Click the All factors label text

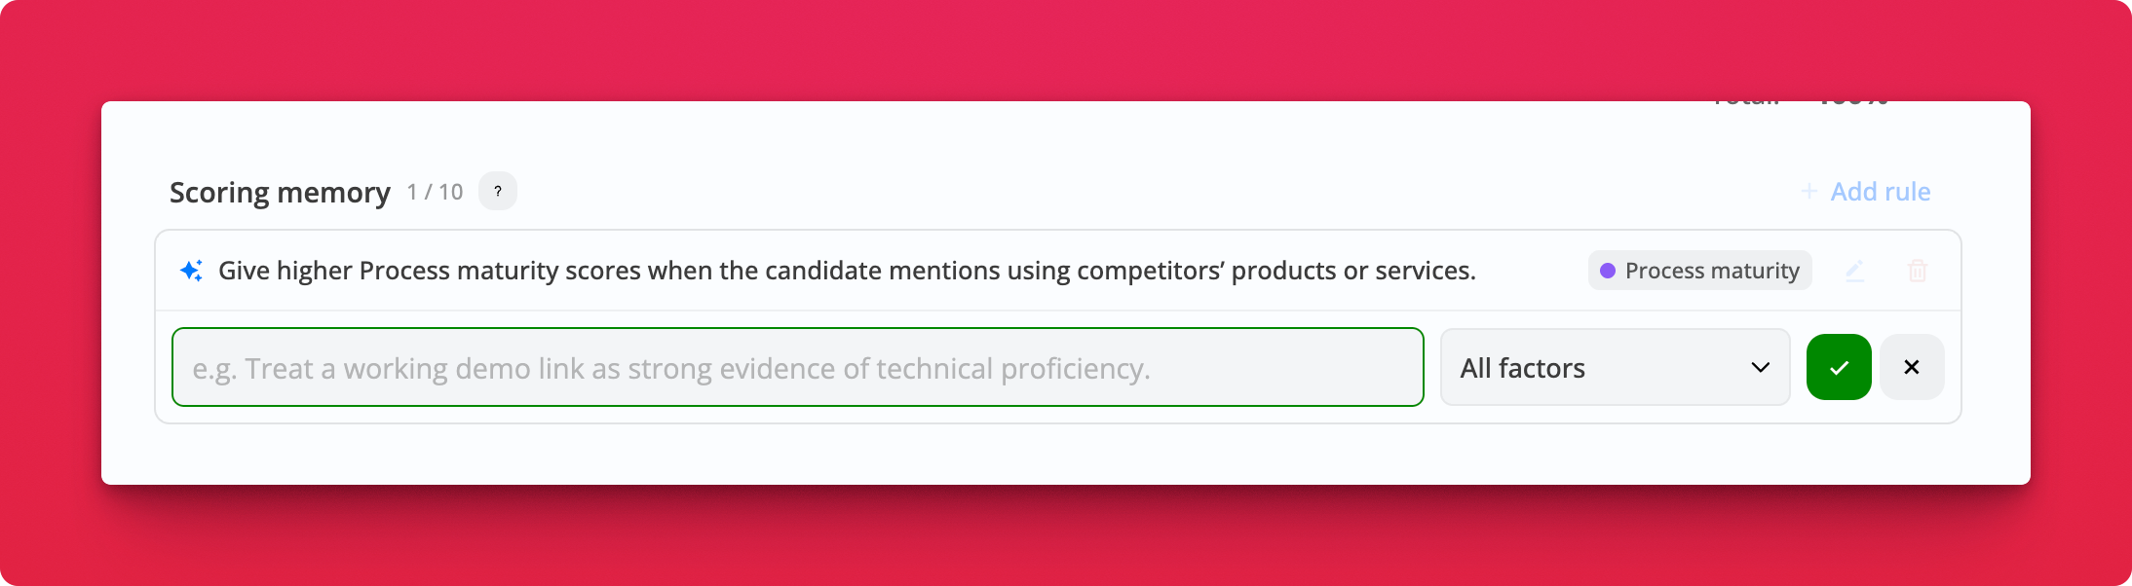point(1522,368)
